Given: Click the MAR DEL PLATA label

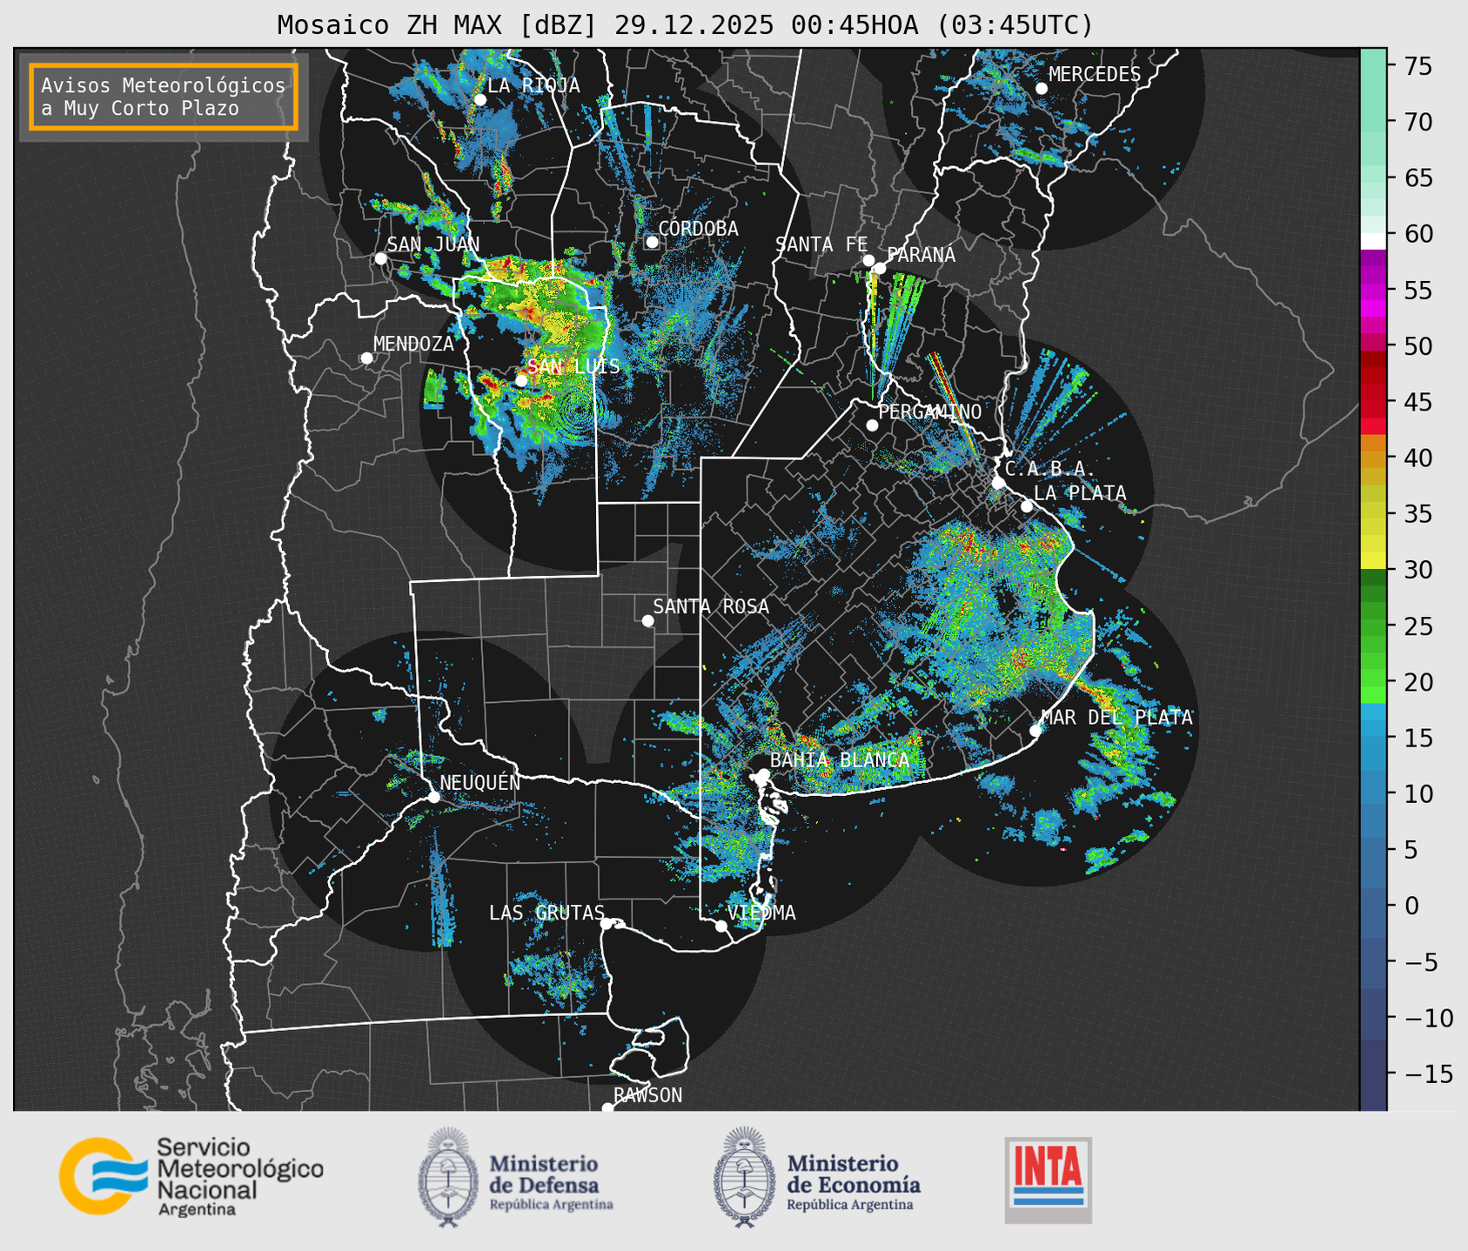Looking at the screenshot, I should tap(1116, 718).
